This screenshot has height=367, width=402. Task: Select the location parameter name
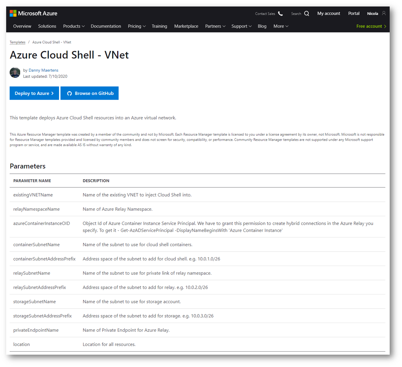click(21, 344)
